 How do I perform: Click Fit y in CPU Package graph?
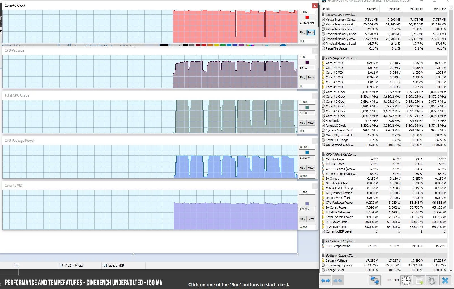click(303, 78)
